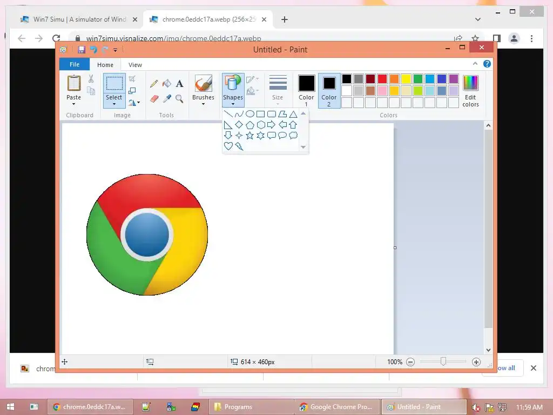The image size is (553, 415).
Task: Click the Cut scissors icon
Action: click(x=91, y=79)
